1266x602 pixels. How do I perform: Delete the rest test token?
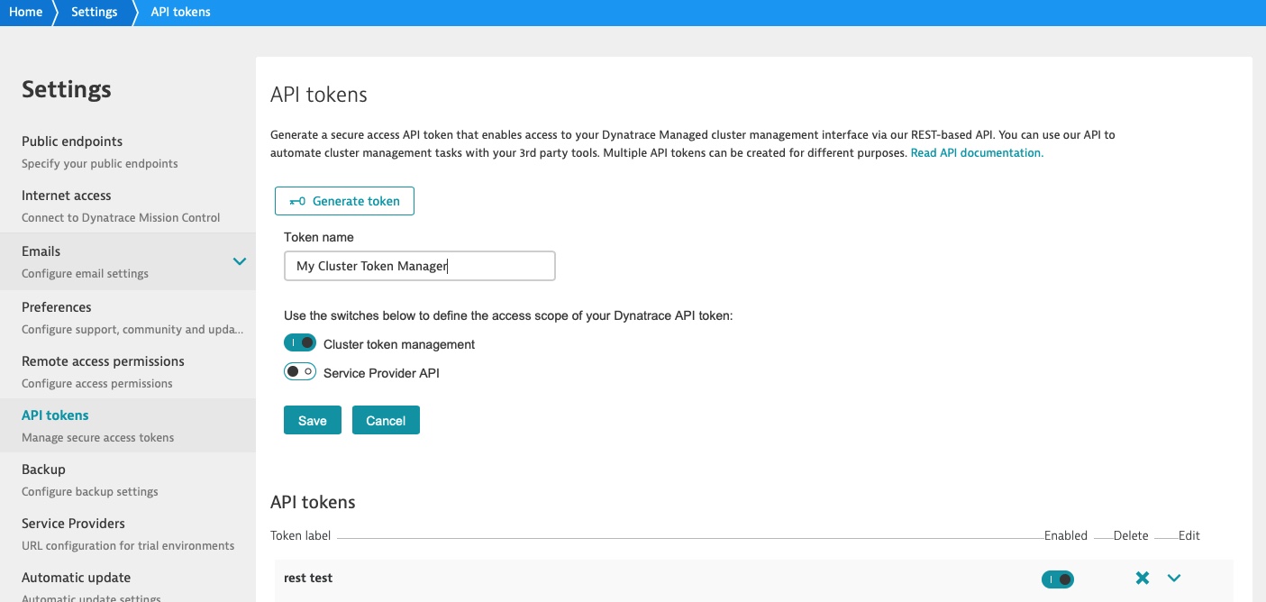click(x=1143, y=579)
